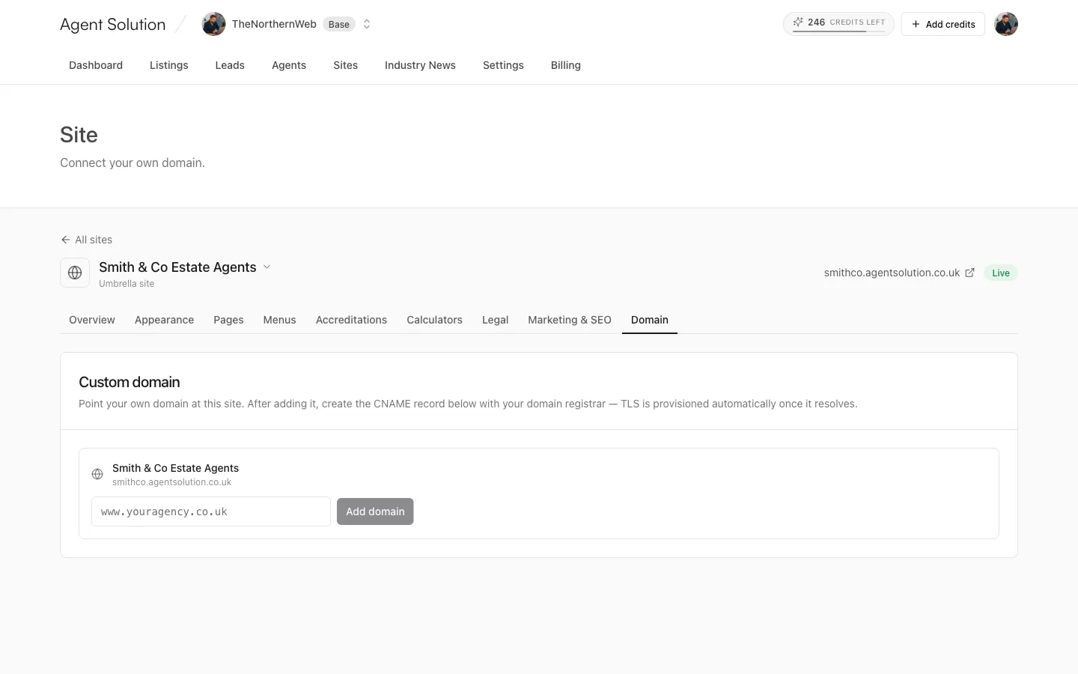Click the Custom domain heading
The width and height of the screenshot is (1078, 674).
pos(130,382)
